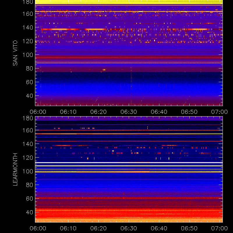Click 06:00 time label below San Vito plot

38,112
